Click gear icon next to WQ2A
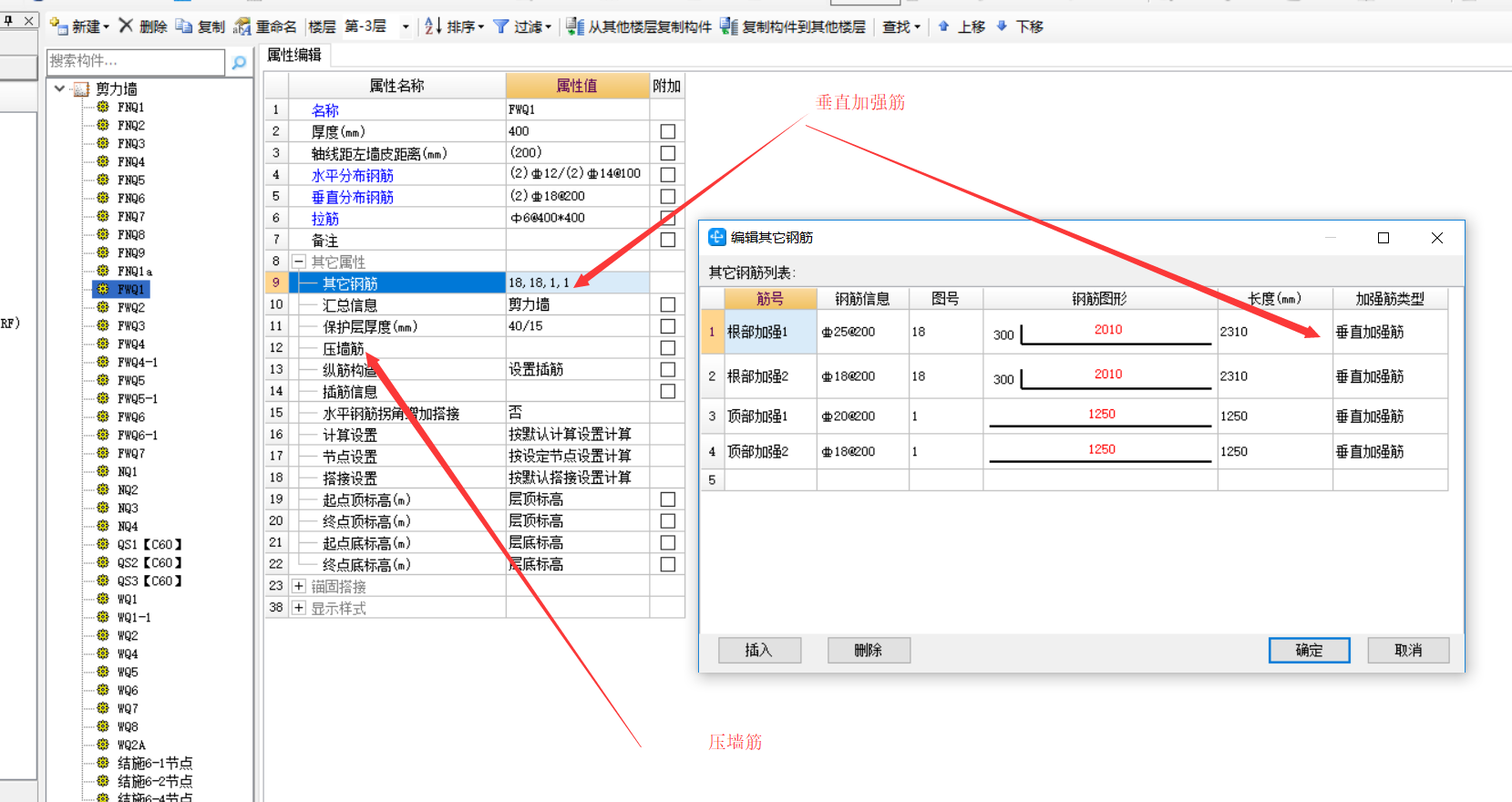 (x=103, y=745)
